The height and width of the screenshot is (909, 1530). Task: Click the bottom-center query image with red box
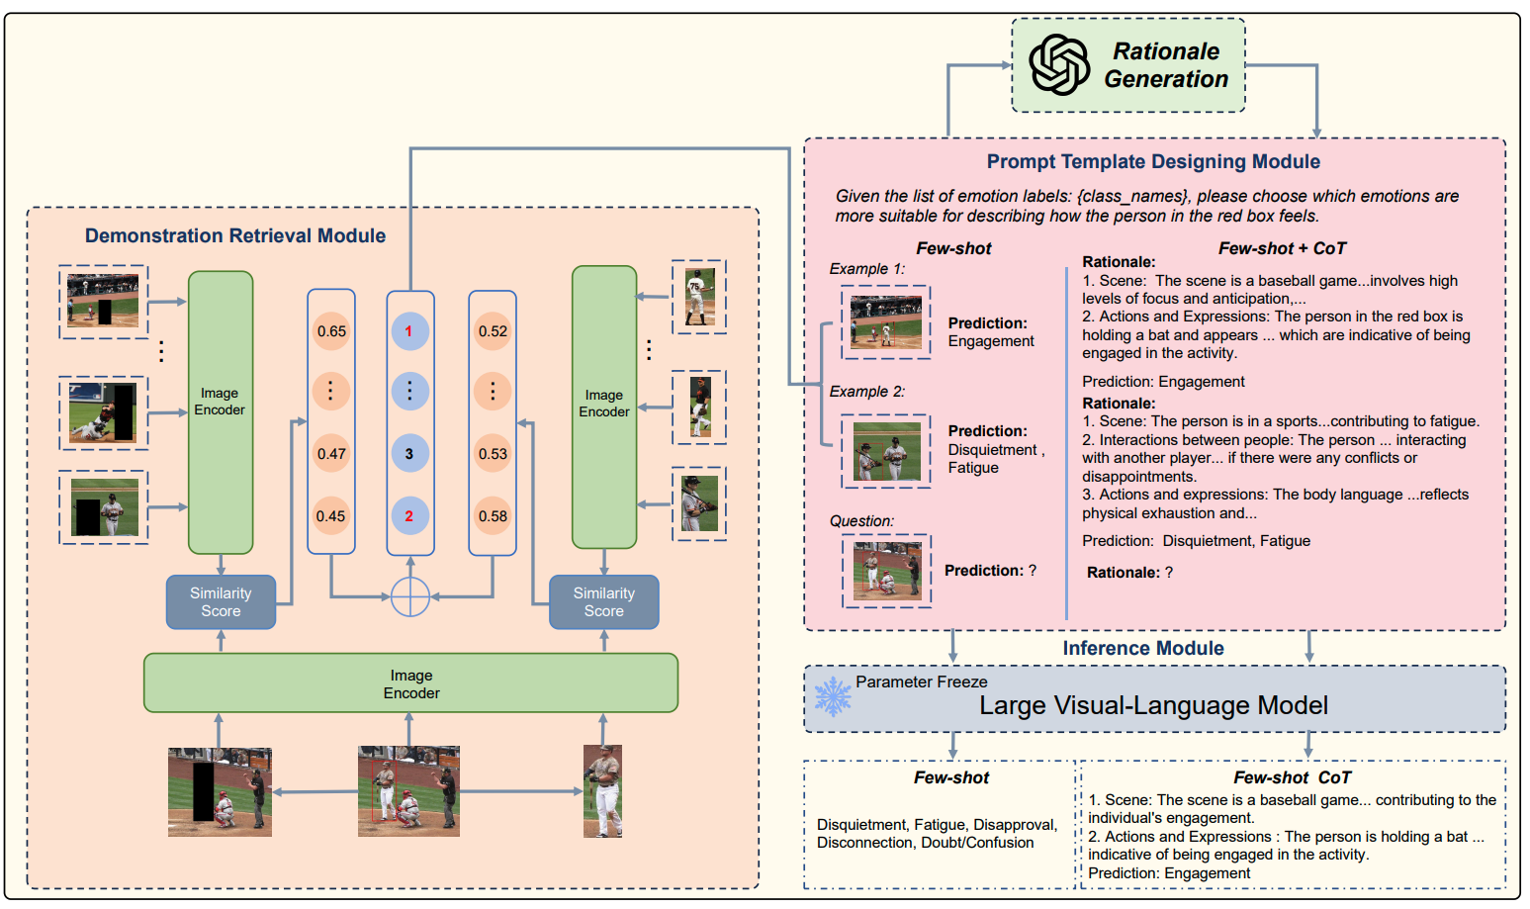point(408,791)
